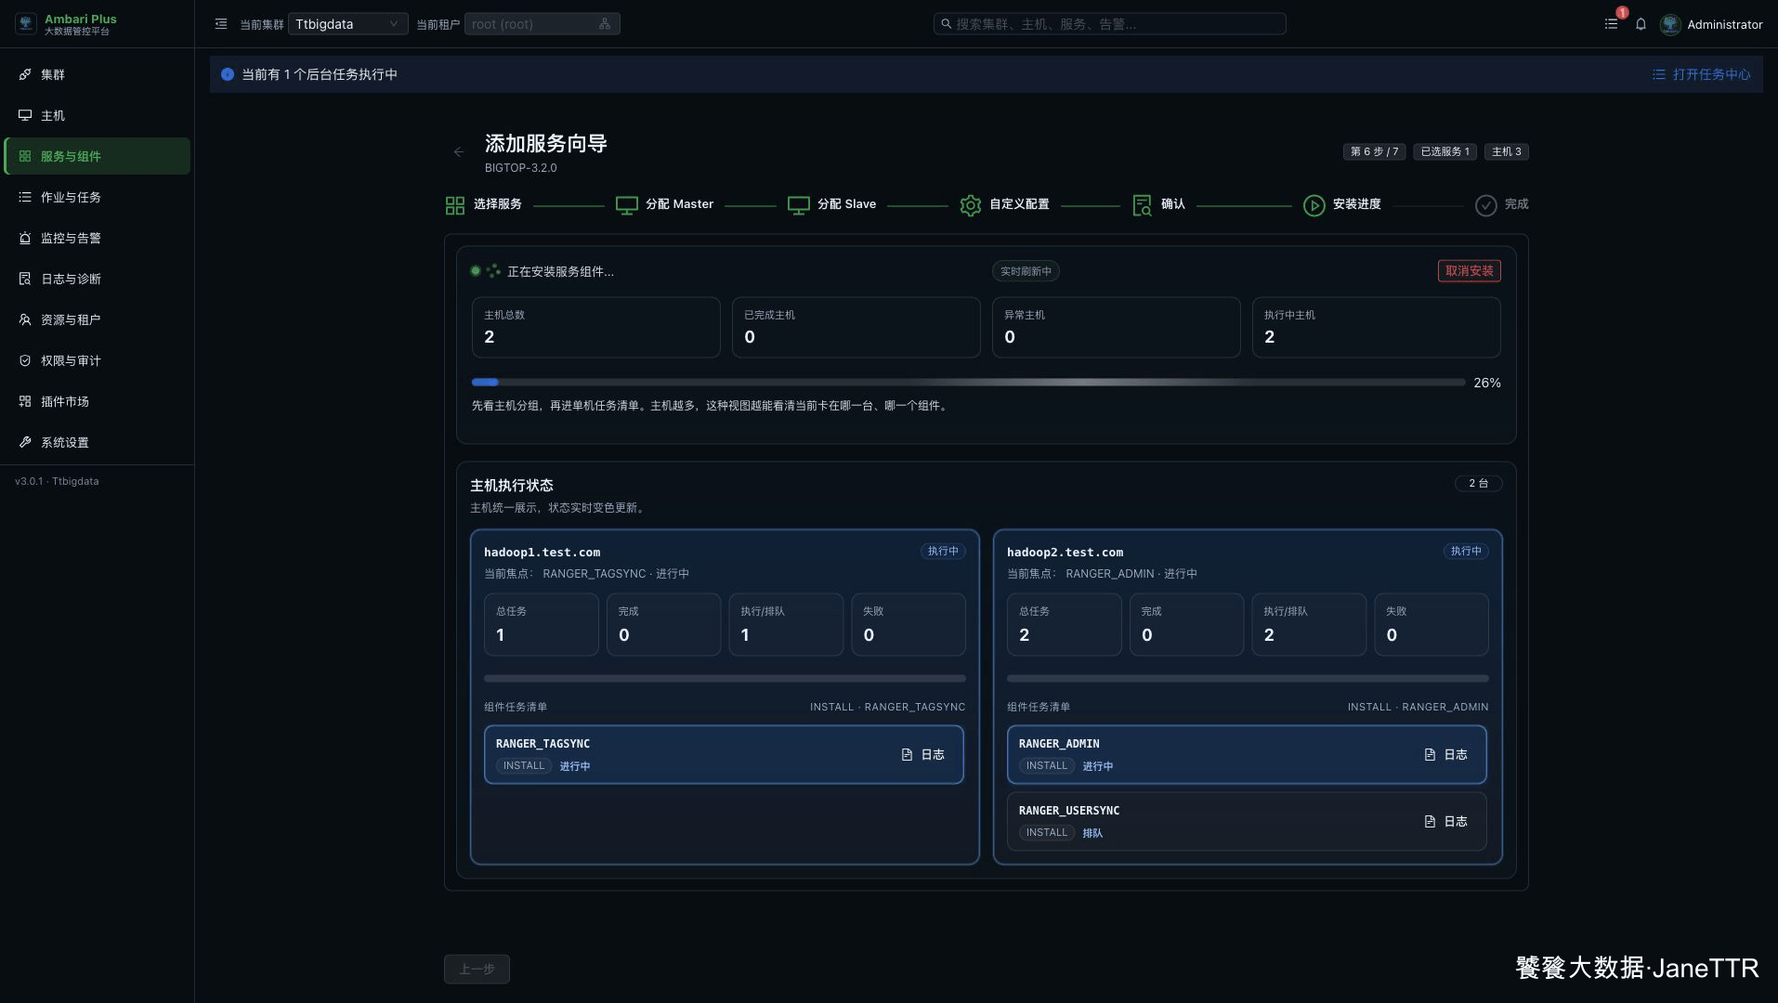Click the hadoop2.test.com host name
This screenshot has height=1003, width=1778.
(1065, 552)
